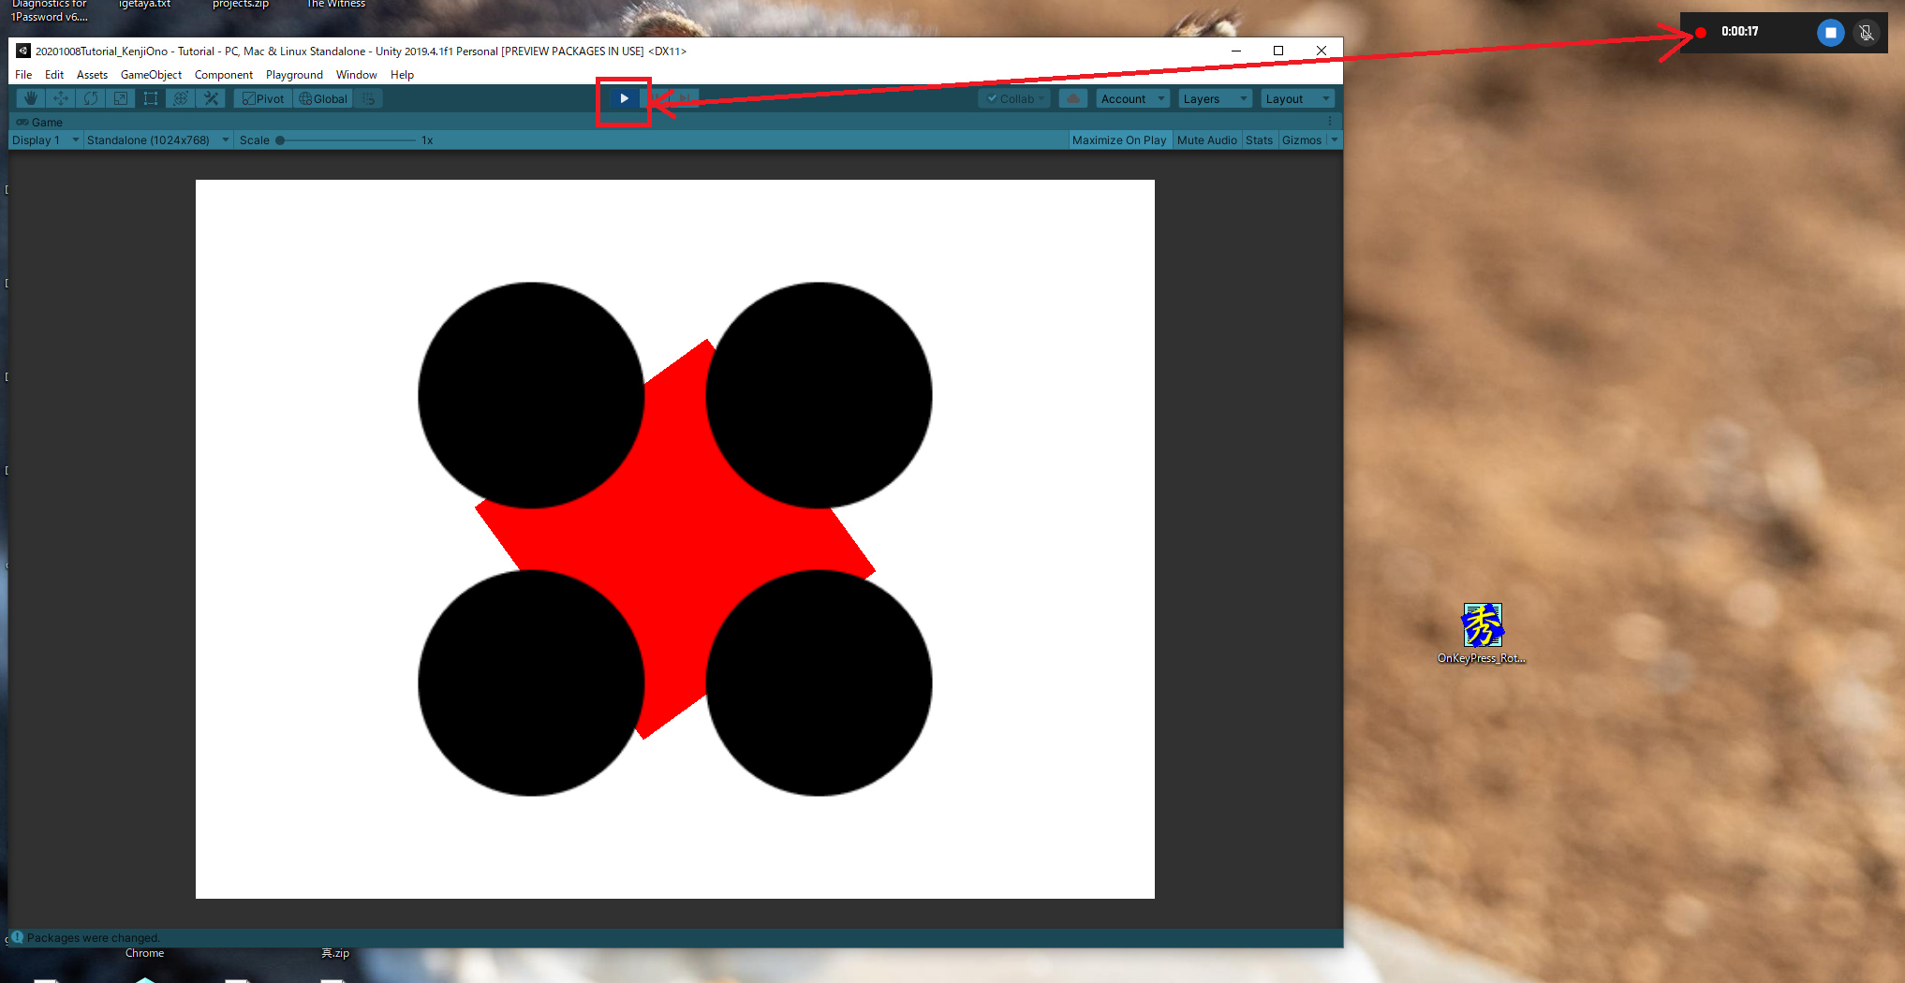Toggle Pivot/Center handle position

tap(263, 98)
